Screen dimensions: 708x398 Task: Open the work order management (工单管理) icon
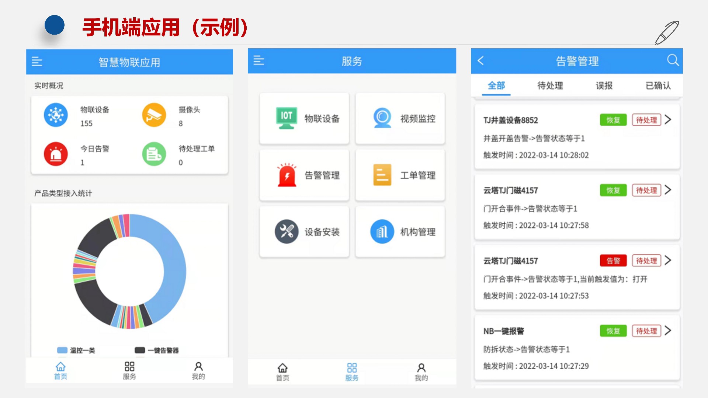(x=382, y=175)
